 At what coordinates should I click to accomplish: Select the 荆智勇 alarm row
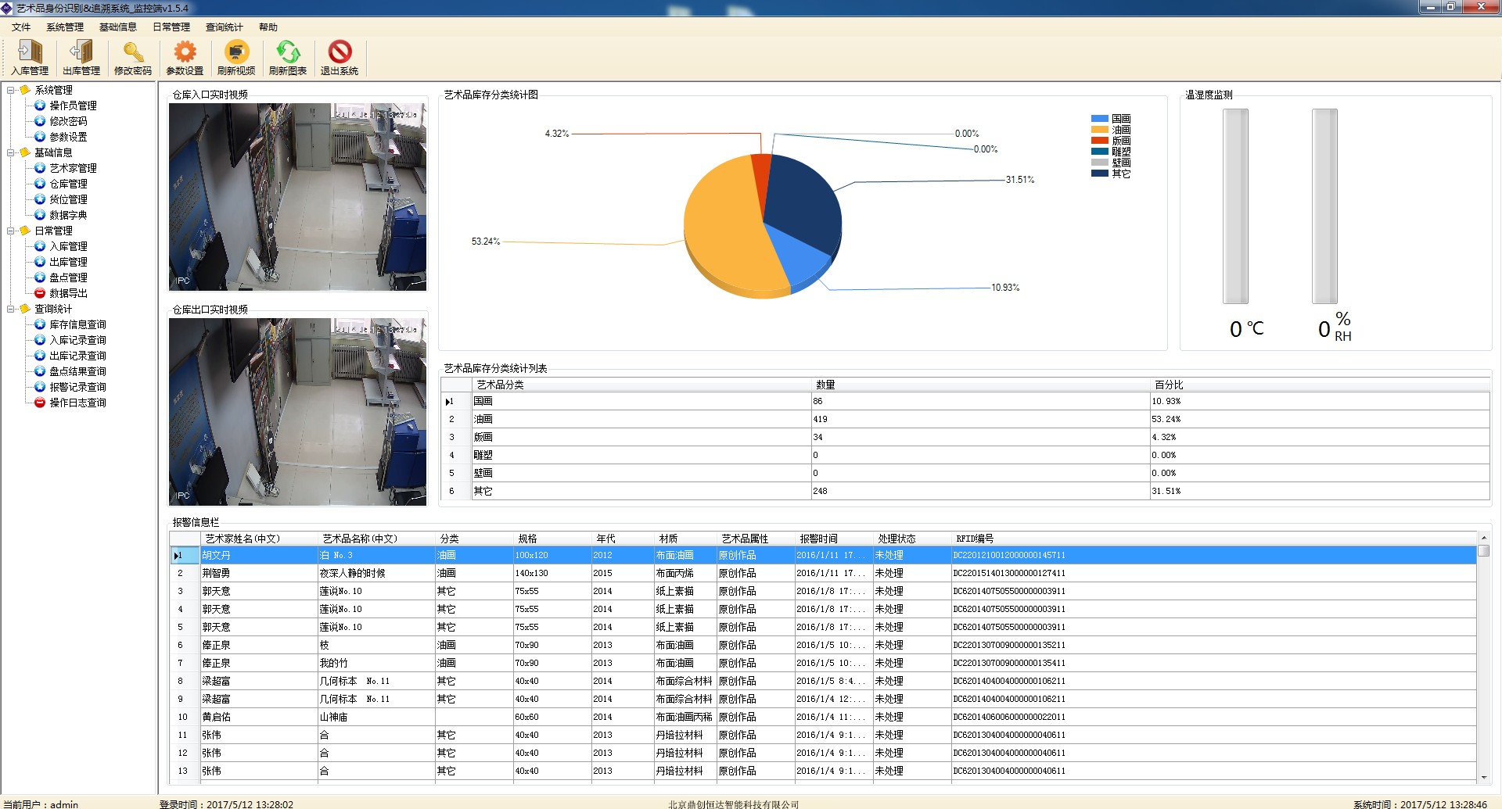217,573
